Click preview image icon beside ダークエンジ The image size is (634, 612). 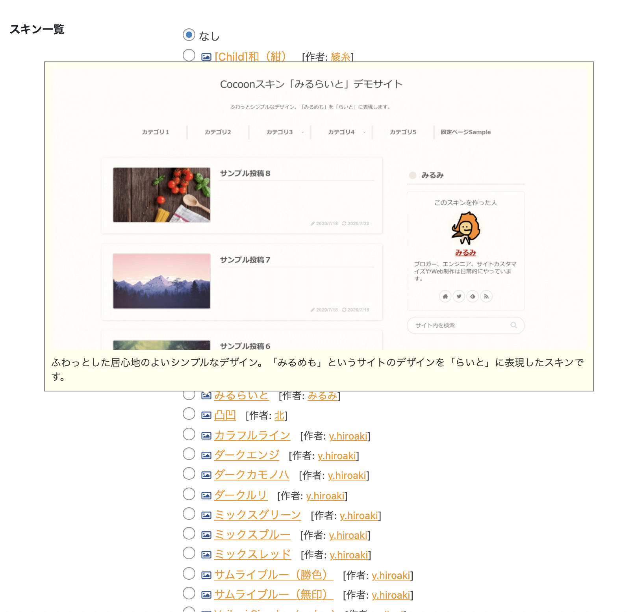[x=206, y=455]
